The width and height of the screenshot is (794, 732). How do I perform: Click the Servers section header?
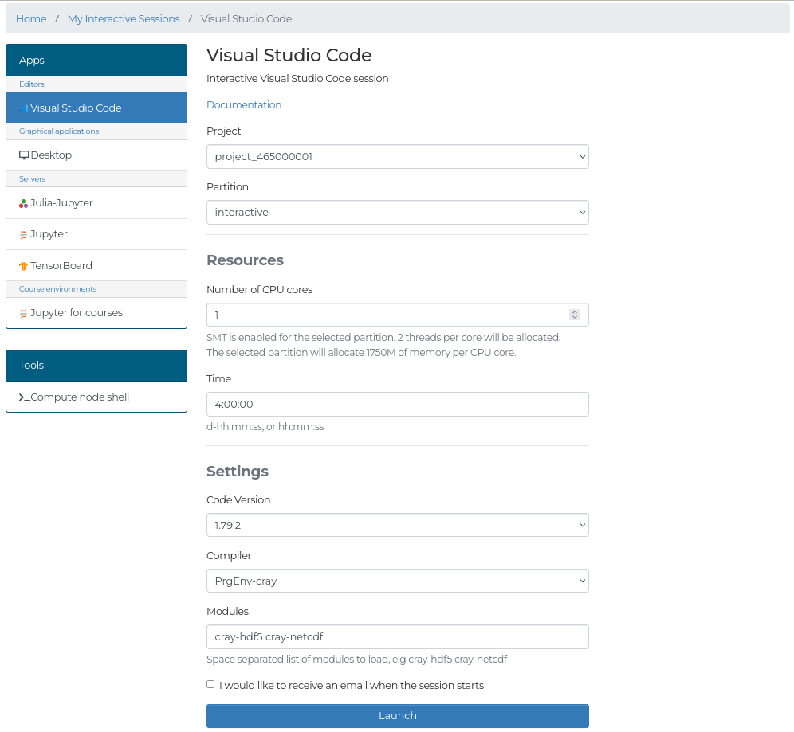point(32,178)
